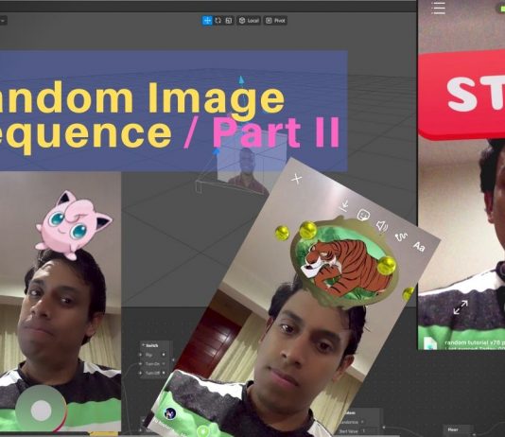Tap the round record shutter button
The height and width of the screenshot is (437, 505).
pos(42,411)
